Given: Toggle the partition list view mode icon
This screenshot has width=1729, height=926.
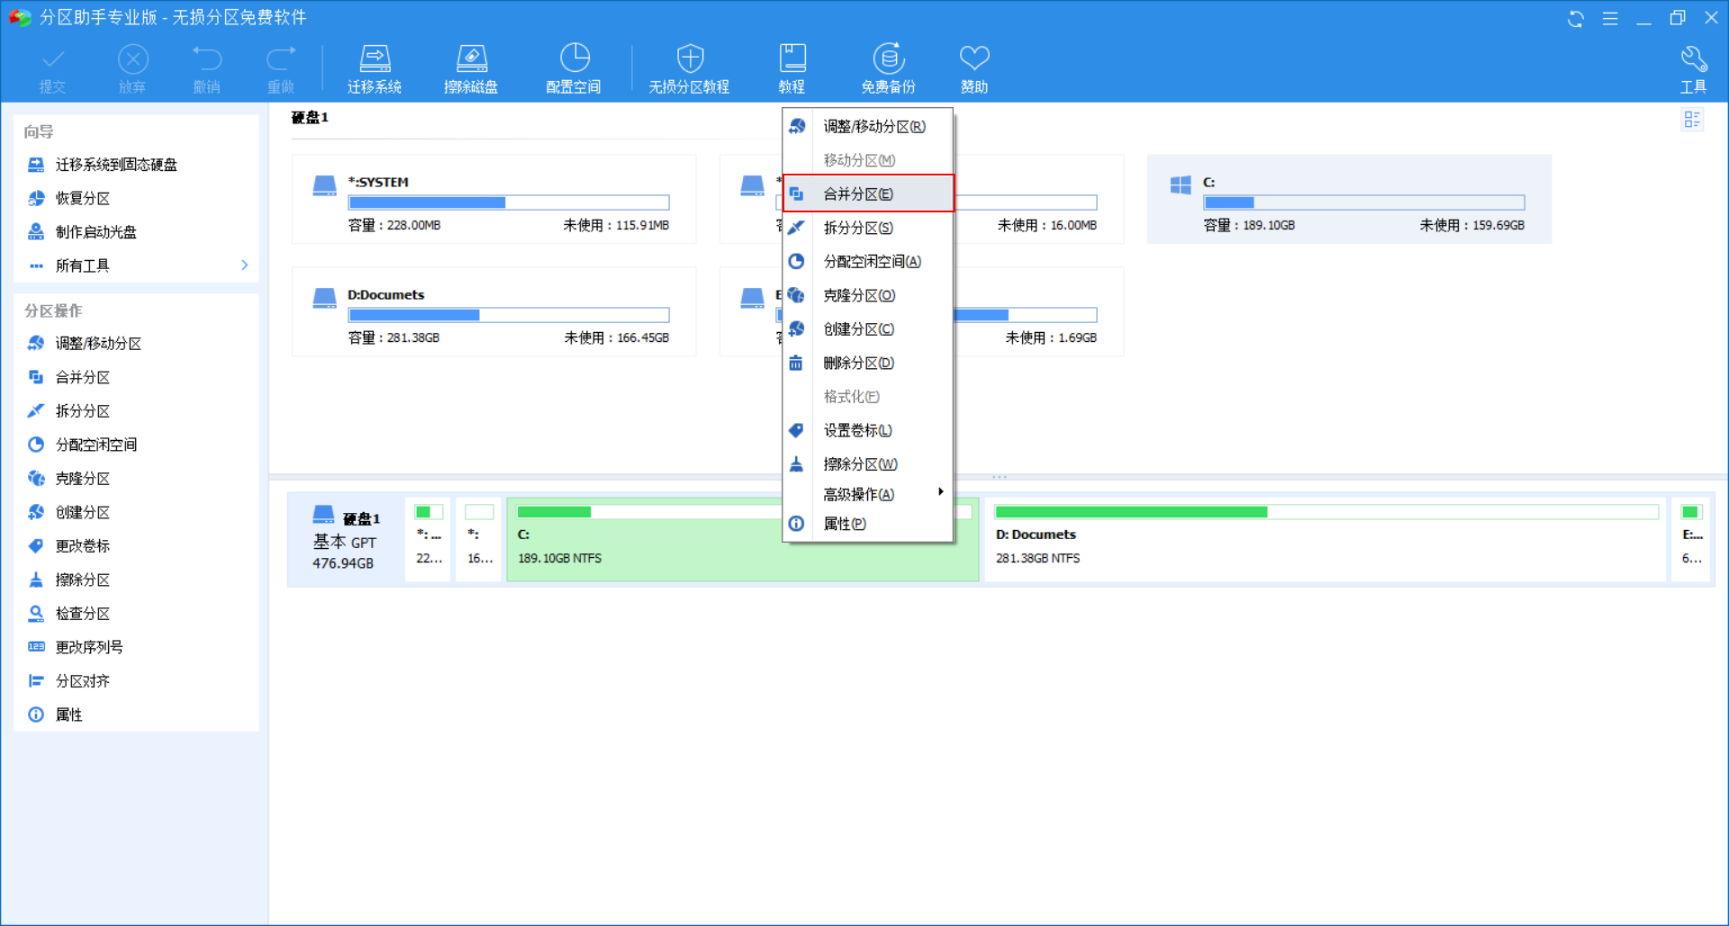Looking at the screenshot, I should pyautogui.click(x=1692, y=120).
